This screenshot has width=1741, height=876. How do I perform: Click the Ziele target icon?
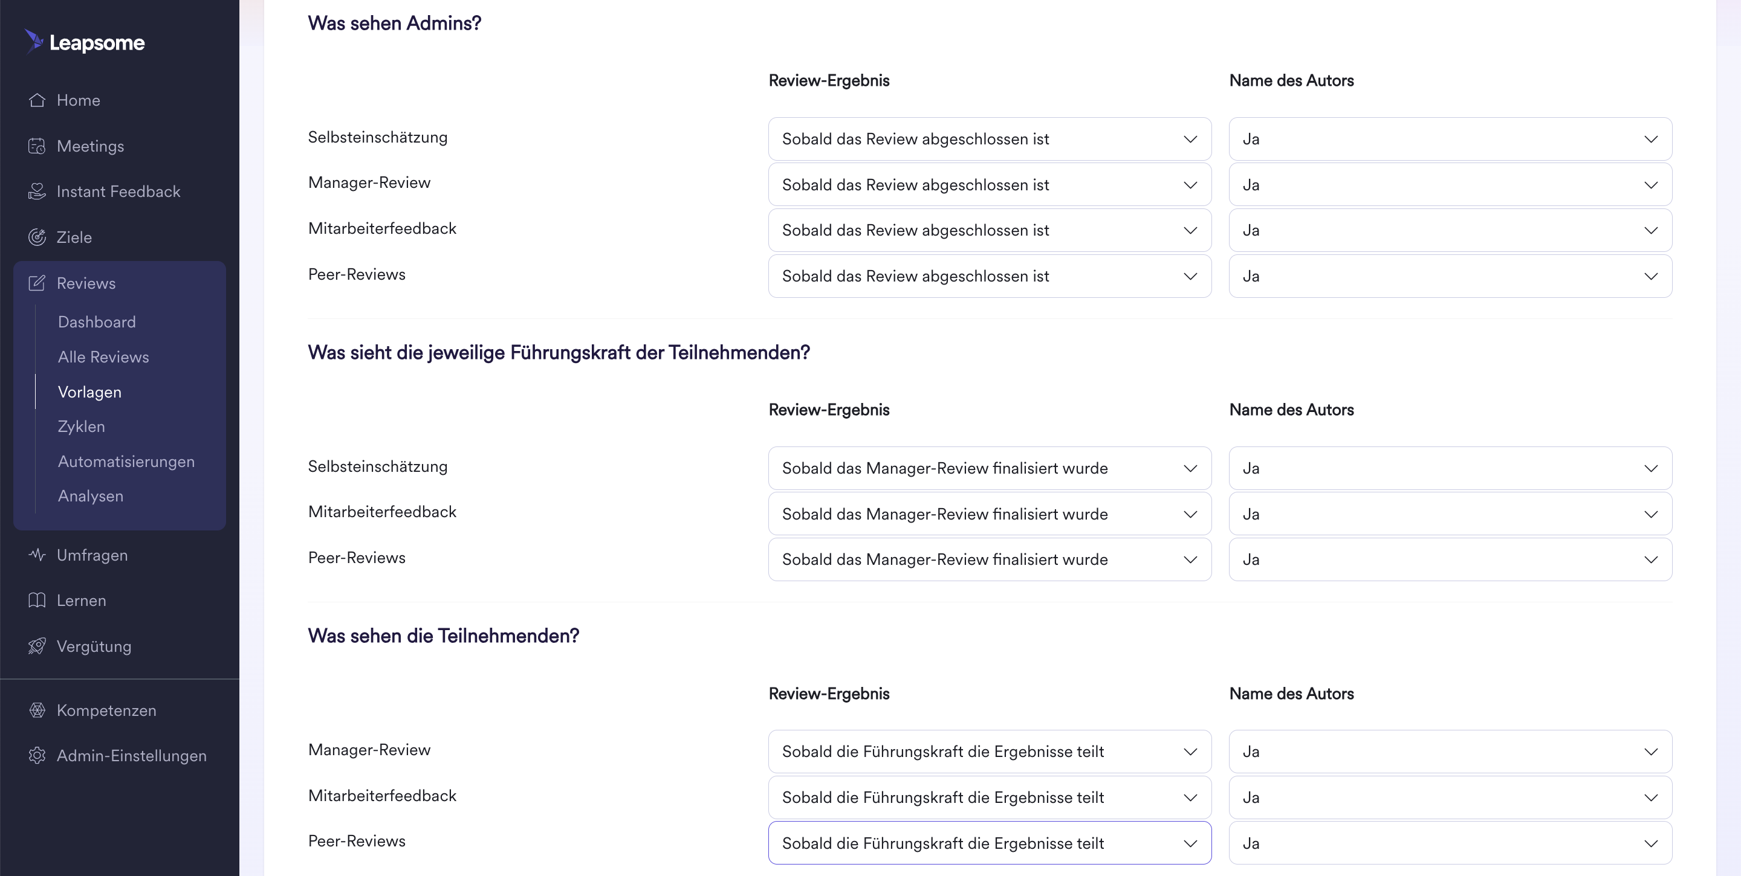click(x=37, y=237)
